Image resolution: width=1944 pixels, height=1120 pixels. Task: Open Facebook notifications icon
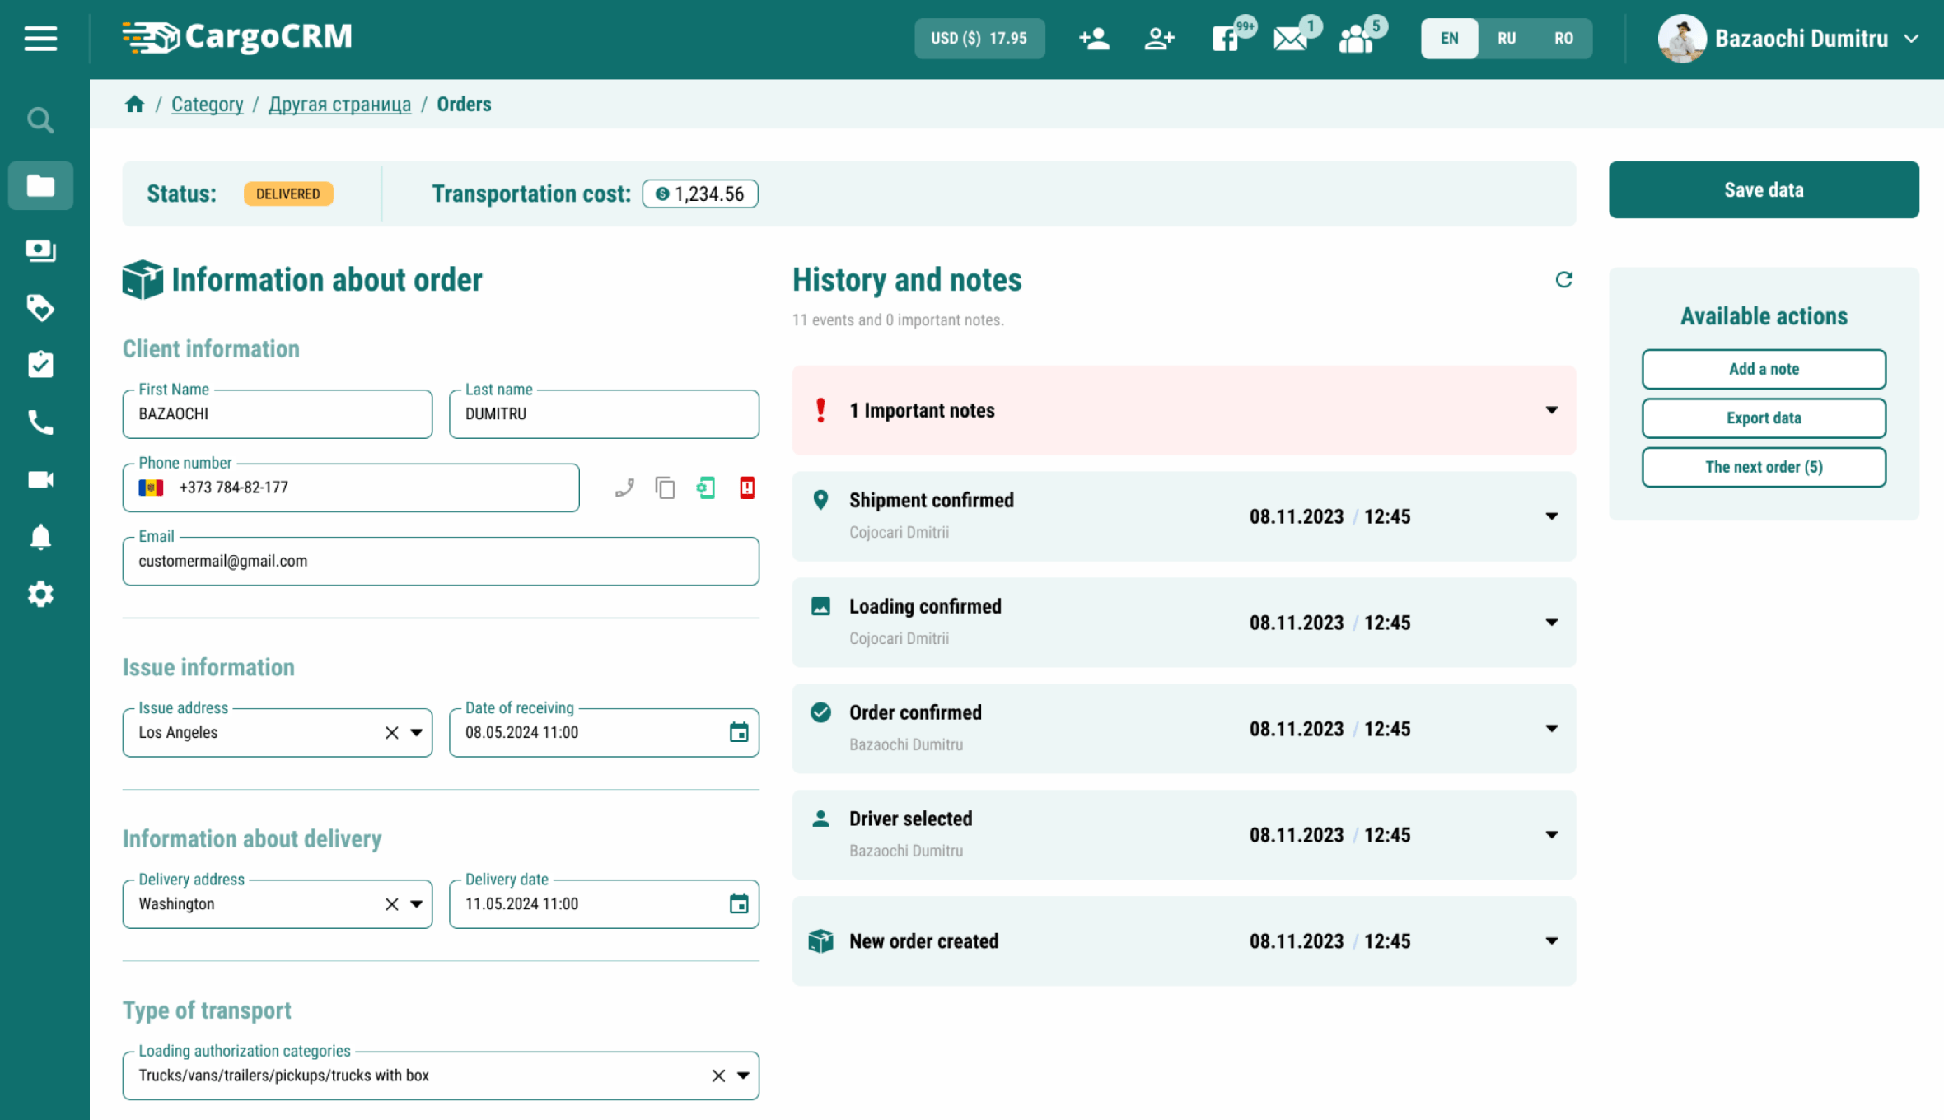pyautogui.click(x=1225, y=38)
